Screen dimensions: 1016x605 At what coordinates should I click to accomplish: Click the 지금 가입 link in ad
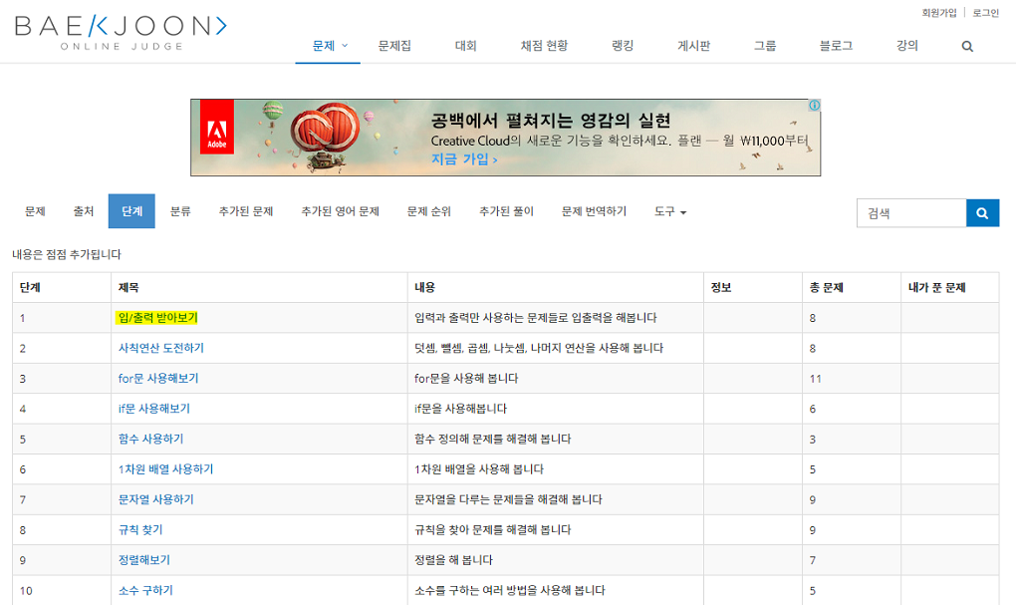(464, 159)
